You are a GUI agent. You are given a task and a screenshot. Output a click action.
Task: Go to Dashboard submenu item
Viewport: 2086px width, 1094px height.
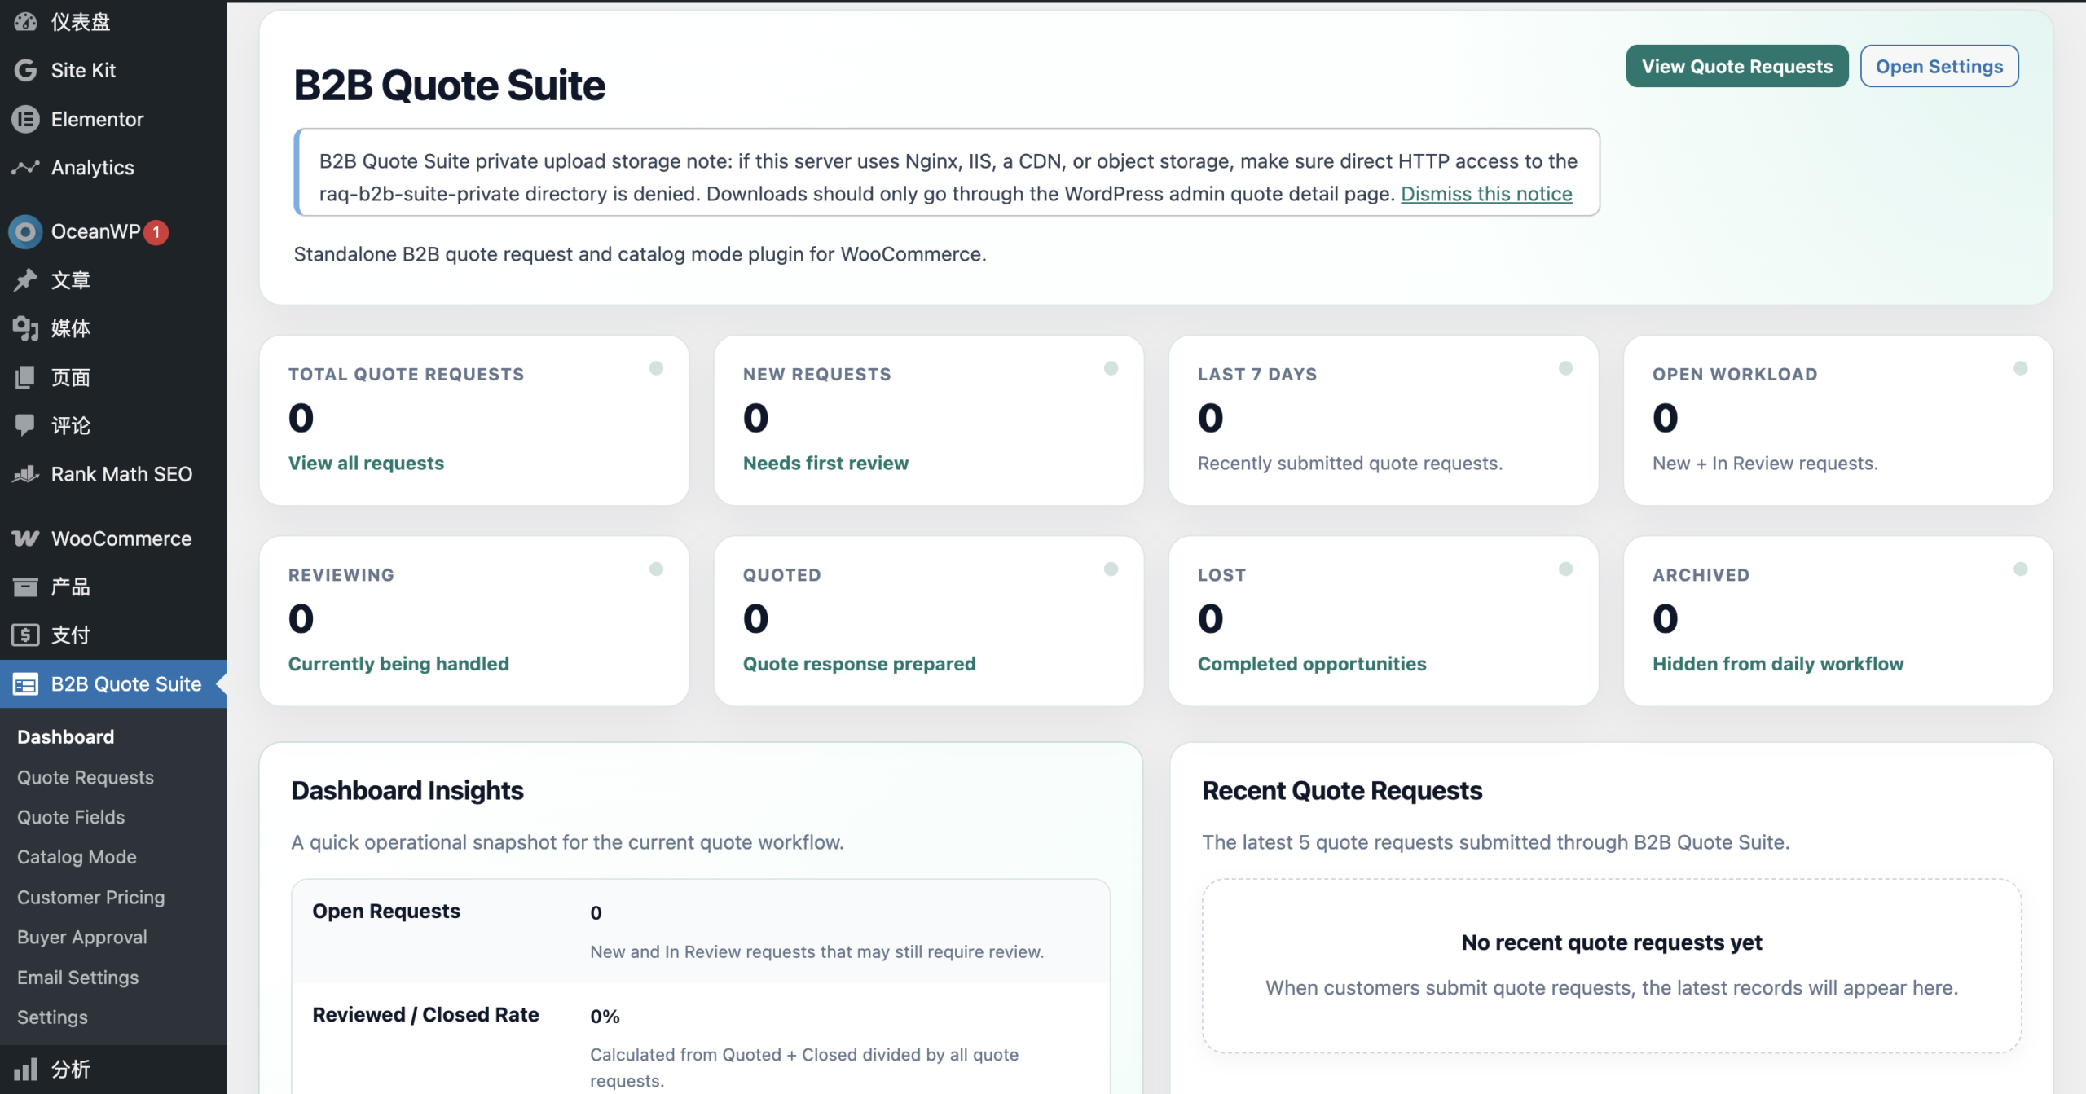66,737
